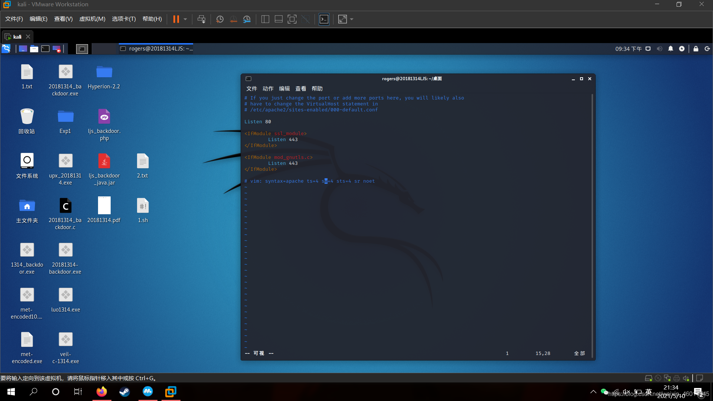The width and height of the screenshot is (713, 401).
Task: Select the veil-c-1314.exe desktop file
Action: click(65, 348)
